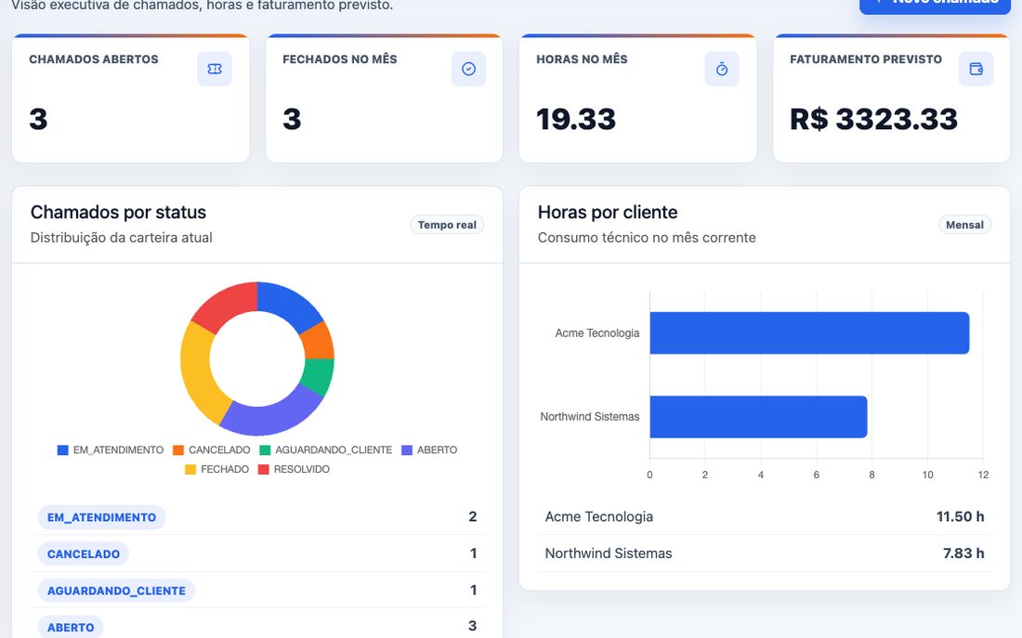
Task: Click the FECHADOS NO MÊS card title
Action: [x=339, y=59]
